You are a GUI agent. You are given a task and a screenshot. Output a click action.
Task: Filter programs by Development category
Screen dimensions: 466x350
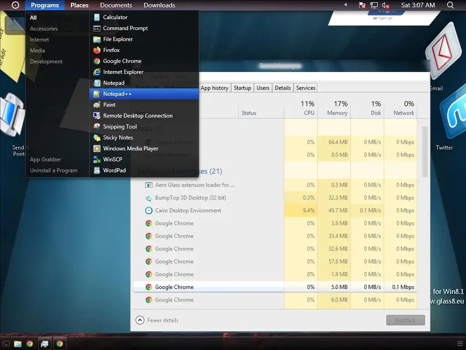point(46,62)
